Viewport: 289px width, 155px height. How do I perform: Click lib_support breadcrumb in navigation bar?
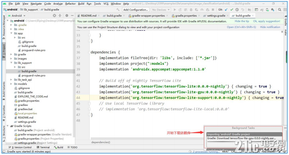coord(30,10)
